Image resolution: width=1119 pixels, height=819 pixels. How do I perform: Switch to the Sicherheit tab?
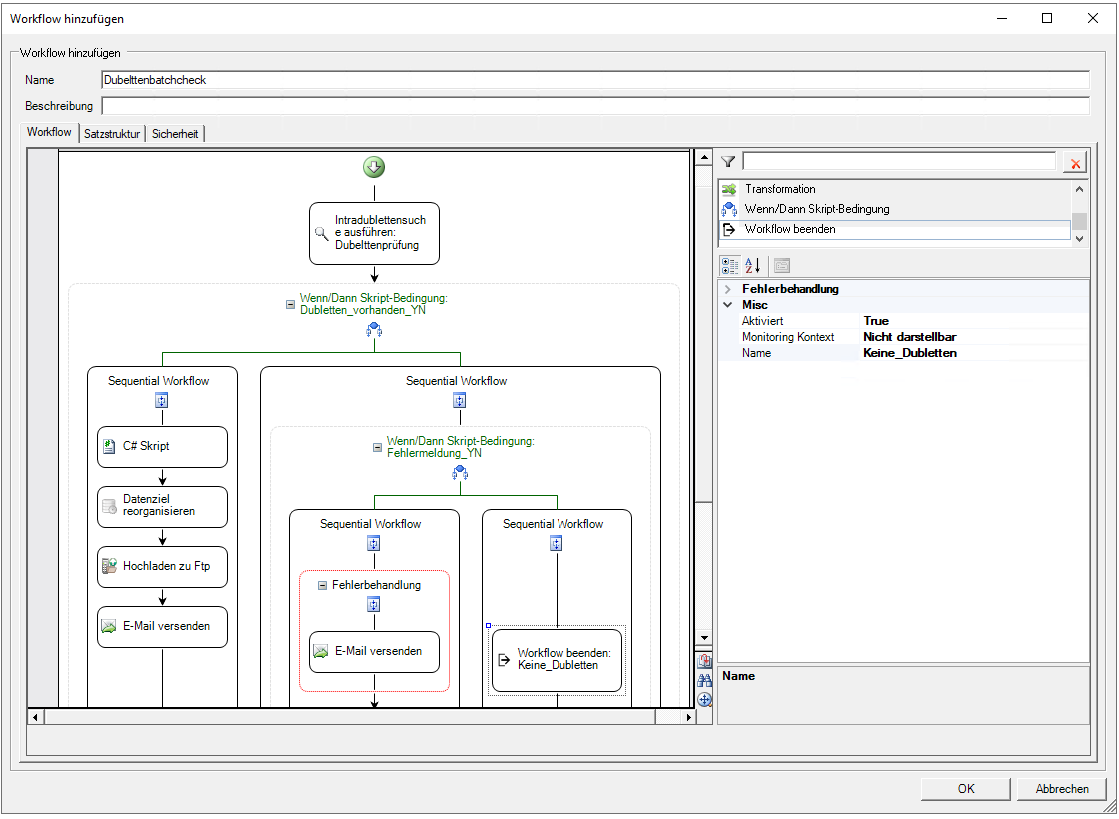click(175, 134)
